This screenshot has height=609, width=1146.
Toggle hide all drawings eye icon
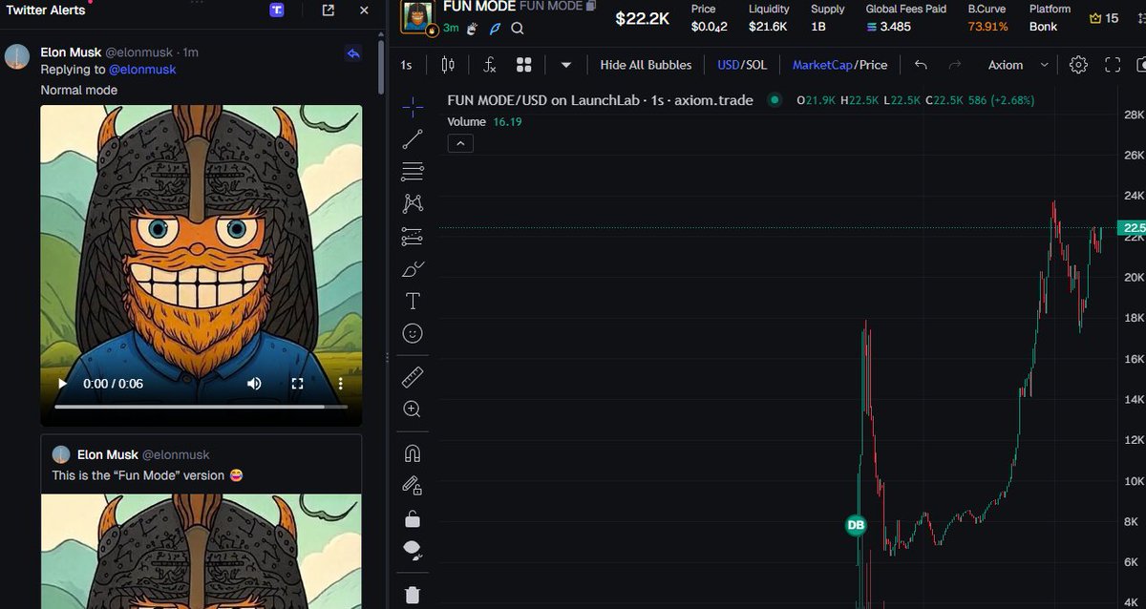(x=413, y=551)
